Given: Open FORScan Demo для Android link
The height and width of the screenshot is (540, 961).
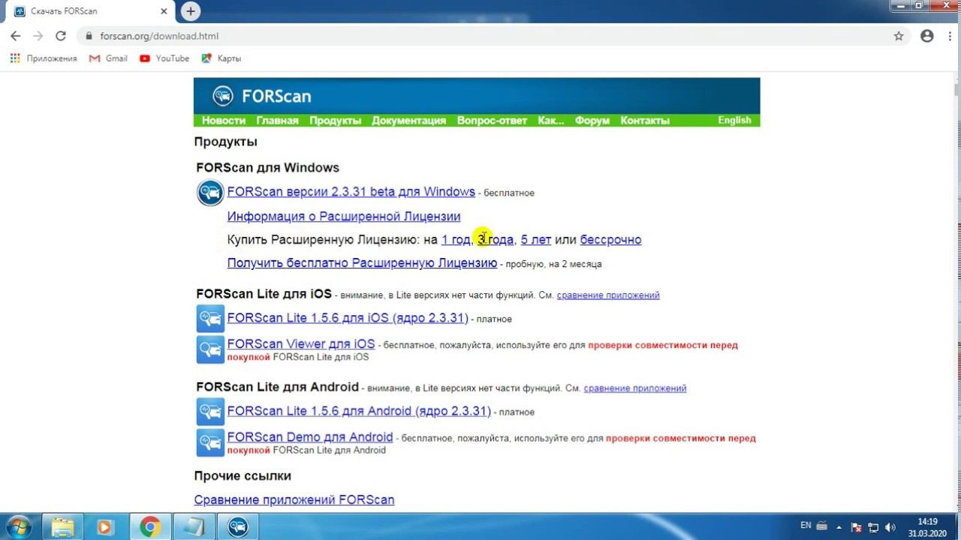Looking at the screenshot, I should tap(310, 436).
